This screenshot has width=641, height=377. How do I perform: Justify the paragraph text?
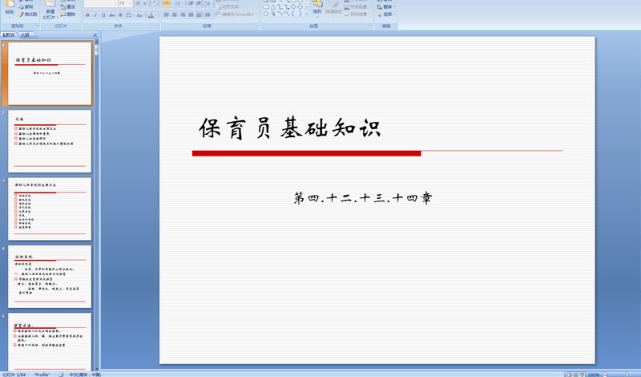coord(191,14)
